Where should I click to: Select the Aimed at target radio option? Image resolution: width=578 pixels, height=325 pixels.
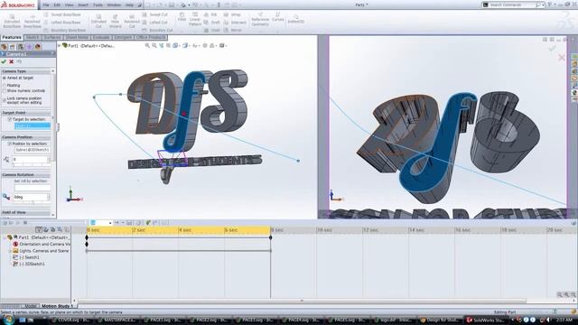point(5,79)
